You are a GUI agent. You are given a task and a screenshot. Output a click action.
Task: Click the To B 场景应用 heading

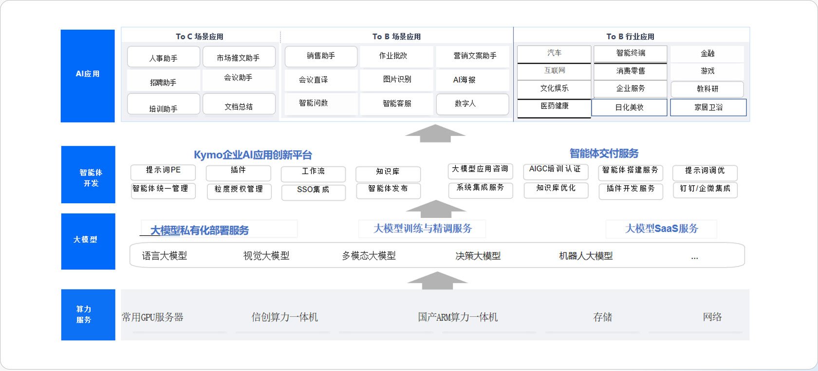click(x=396, y=36)
